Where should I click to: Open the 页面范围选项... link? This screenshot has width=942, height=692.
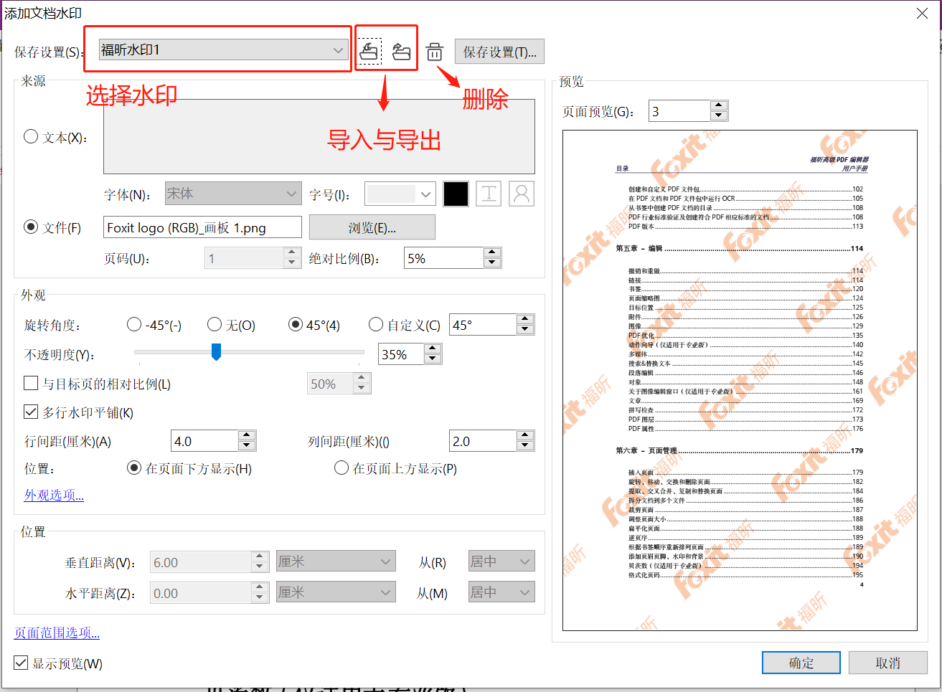[x=57, y=632]
